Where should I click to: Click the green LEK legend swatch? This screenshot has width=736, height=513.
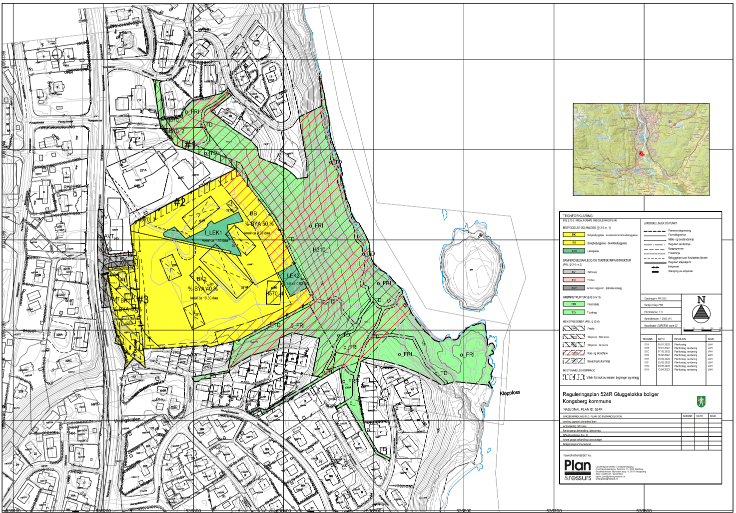(574, 251)
